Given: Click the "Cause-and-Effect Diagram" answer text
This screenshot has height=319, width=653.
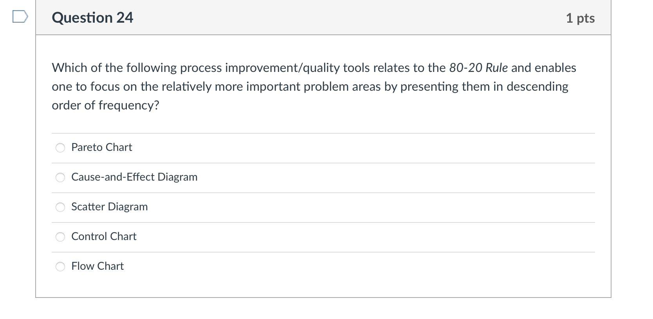Looking at the screenshot, I should (134, 177).
